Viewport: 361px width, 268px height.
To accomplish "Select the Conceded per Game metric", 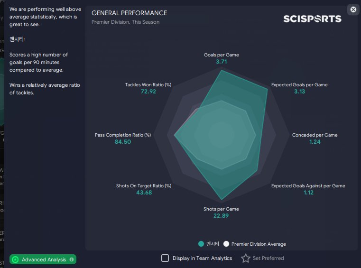I will point(315,135).
